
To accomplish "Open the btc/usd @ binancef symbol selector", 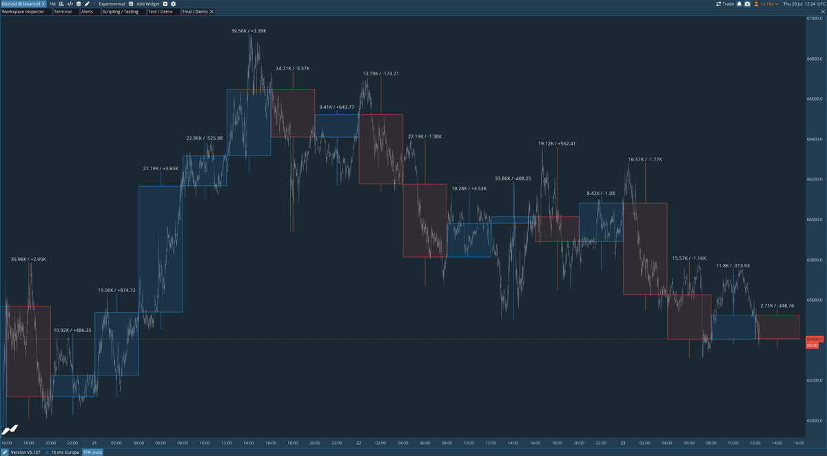I will (23, 3).
